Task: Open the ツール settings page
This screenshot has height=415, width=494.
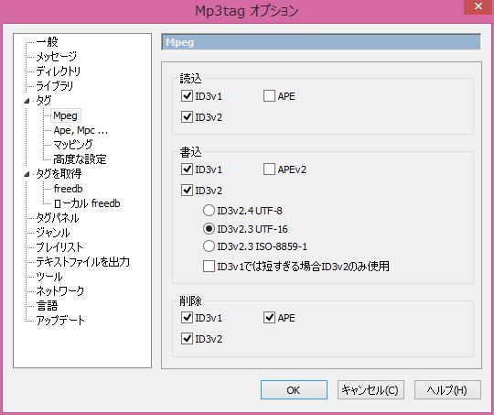Action: (49, 277)
